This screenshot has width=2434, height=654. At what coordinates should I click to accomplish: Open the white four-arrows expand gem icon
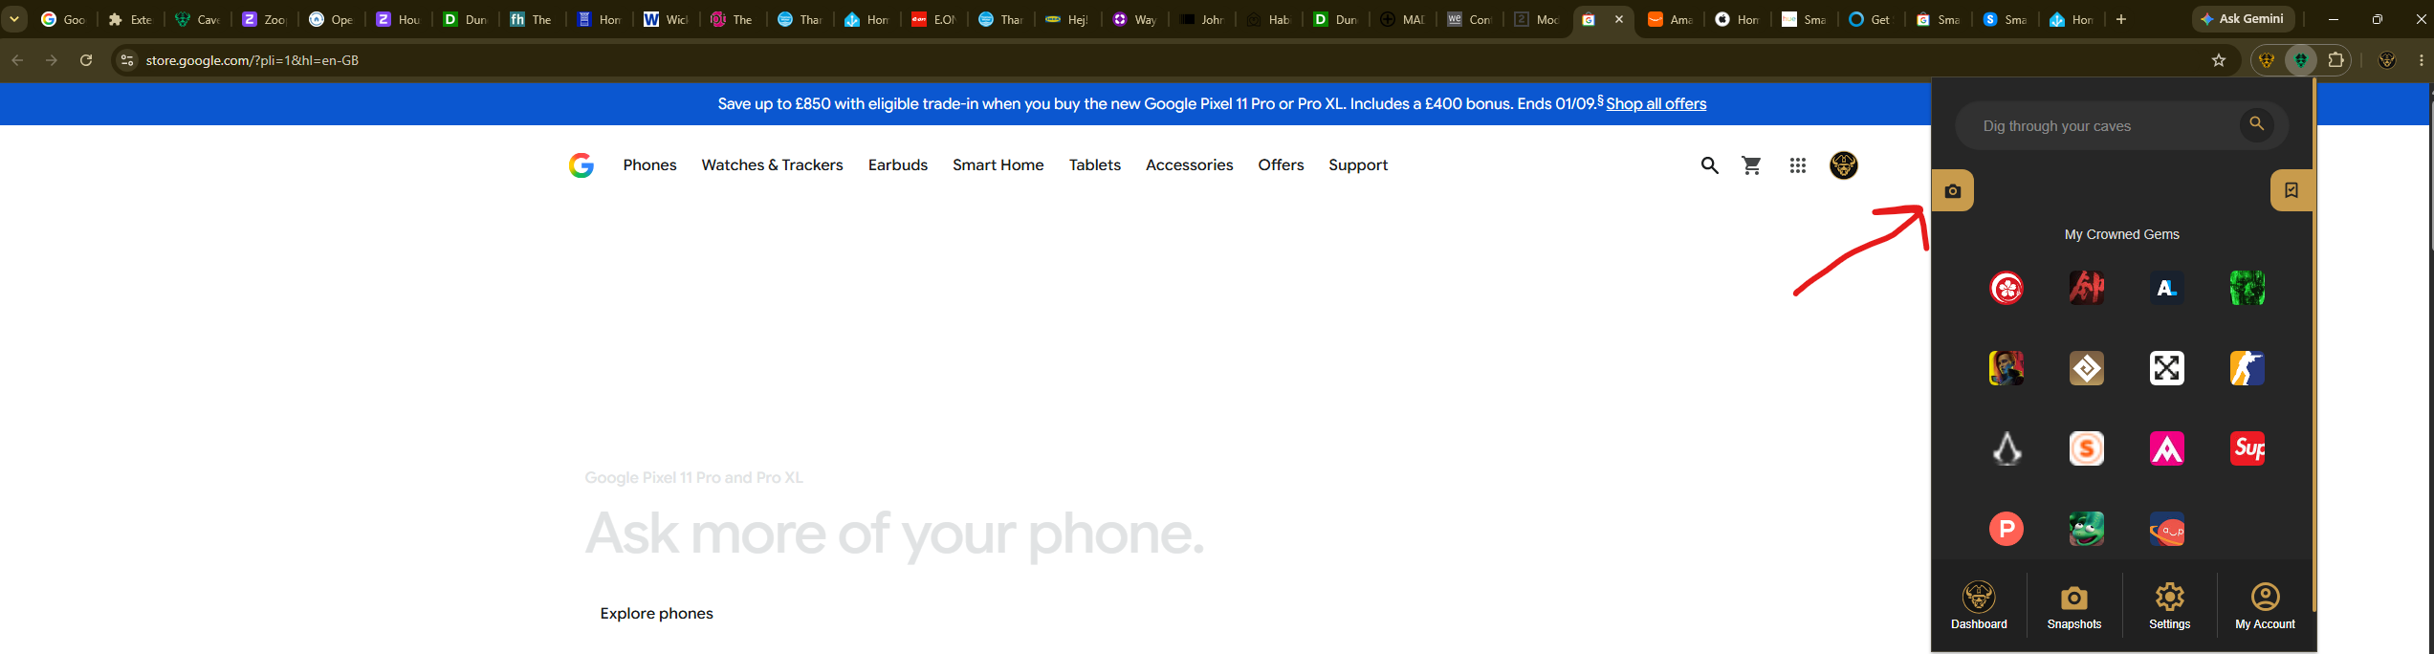coord(2167,368)
